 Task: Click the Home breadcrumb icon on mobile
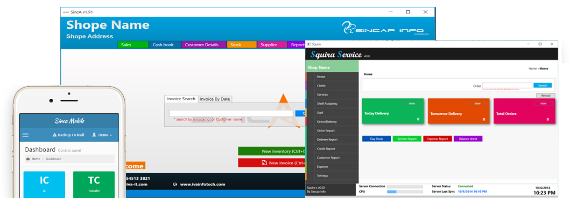click(x=28, y=159)
